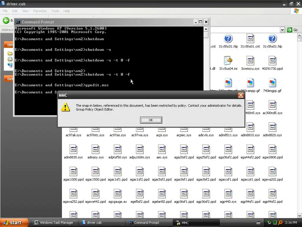Click the ac97via.sys file name

pos(139,135)
